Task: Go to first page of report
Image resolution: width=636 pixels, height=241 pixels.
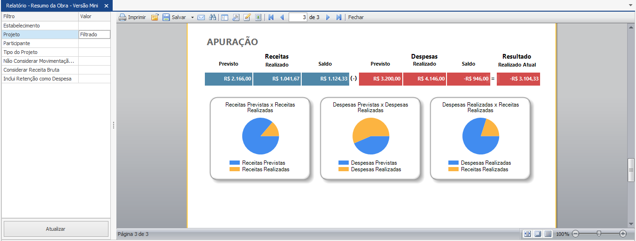Action: click(271, 17)
